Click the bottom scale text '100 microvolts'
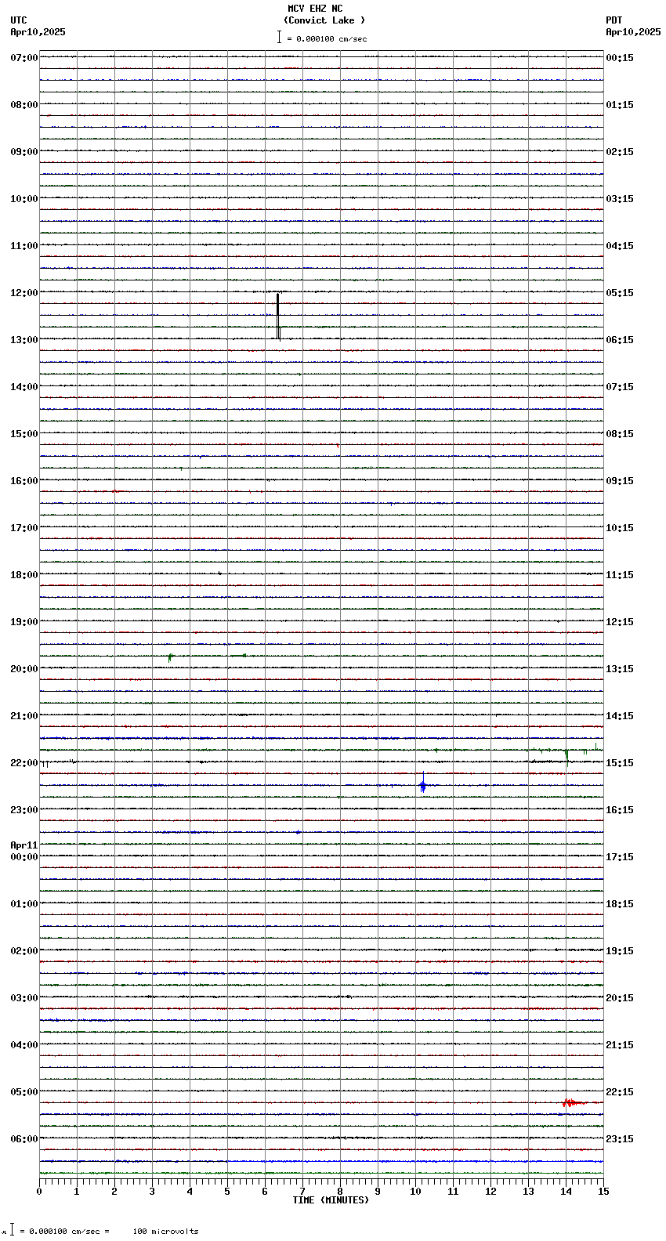This screenshot has height=1241, width=666. pyautogui.click(x=165, y=1232)
